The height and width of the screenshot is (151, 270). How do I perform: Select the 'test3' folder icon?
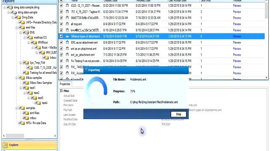pos(35,98)
